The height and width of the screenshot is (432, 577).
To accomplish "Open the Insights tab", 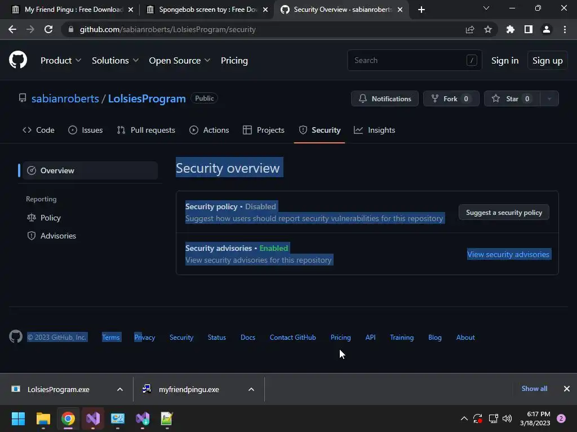I will [x=374, y=130].
